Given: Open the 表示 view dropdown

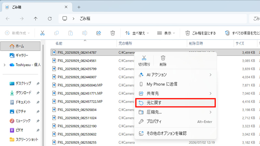Looking at the screenshot, I should (x=166, y=33).
